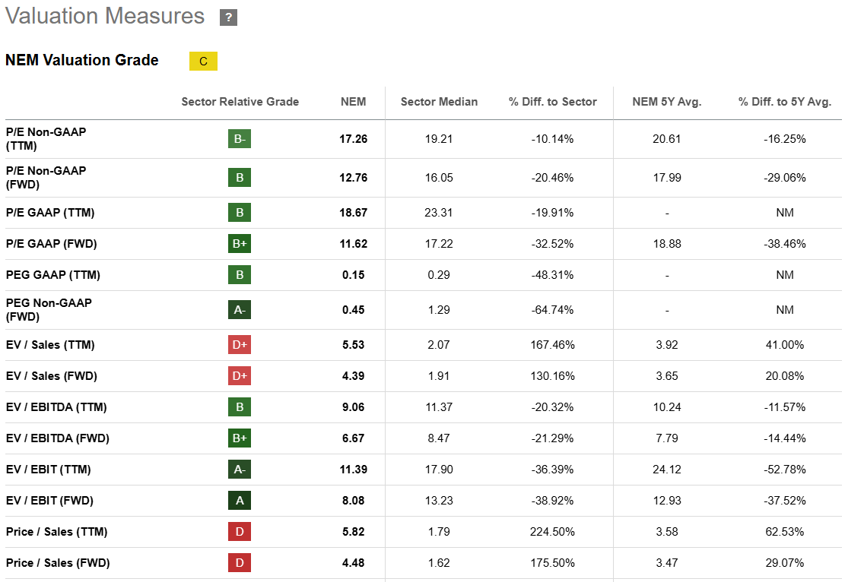Select the EV / EBITDA (FWD) row label
Viewport: 845px width, 582px height.
click(58, 438)
